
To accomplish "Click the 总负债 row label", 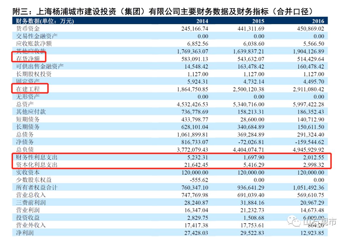I will (25, 150).
